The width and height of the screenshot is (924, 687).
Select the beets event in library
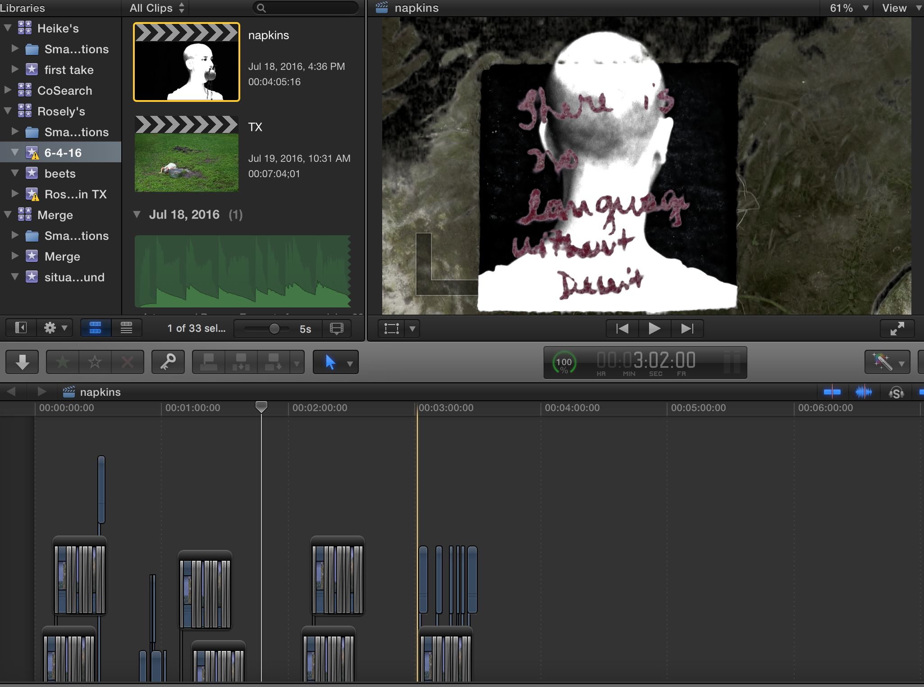60,174
